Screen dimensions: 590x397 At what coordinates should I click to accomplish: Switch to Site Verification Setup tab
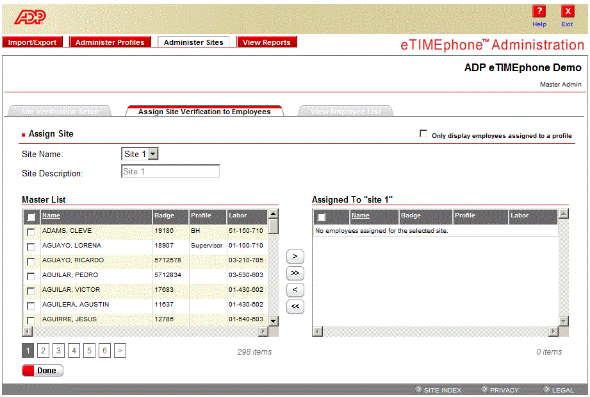[60, 112]
